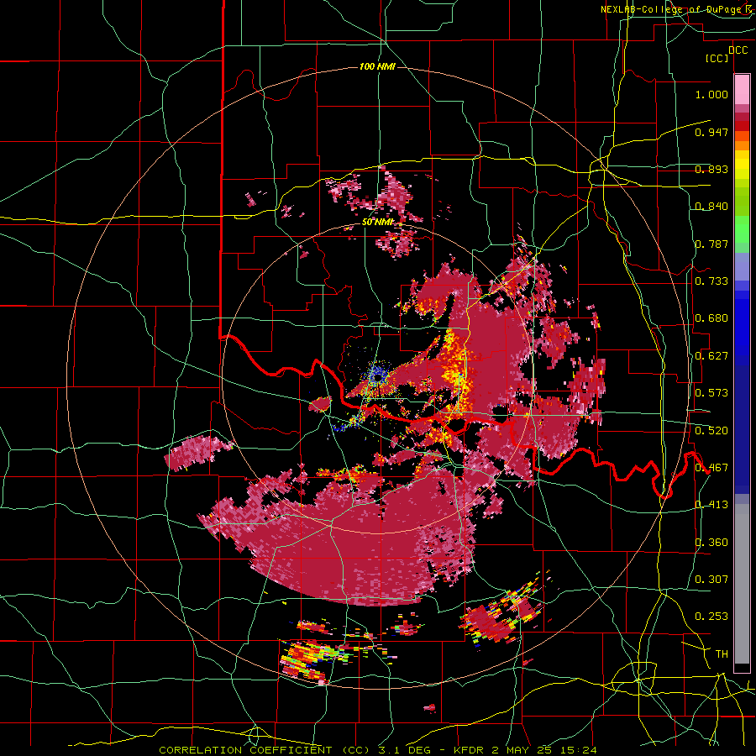The height and width of the screenshot is (756, 756).
Task: Click the 0.947 legend value
Action: [711, 132]
